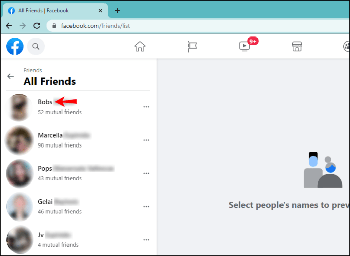Click the Facebook logo icon

(x=15, y=46)
